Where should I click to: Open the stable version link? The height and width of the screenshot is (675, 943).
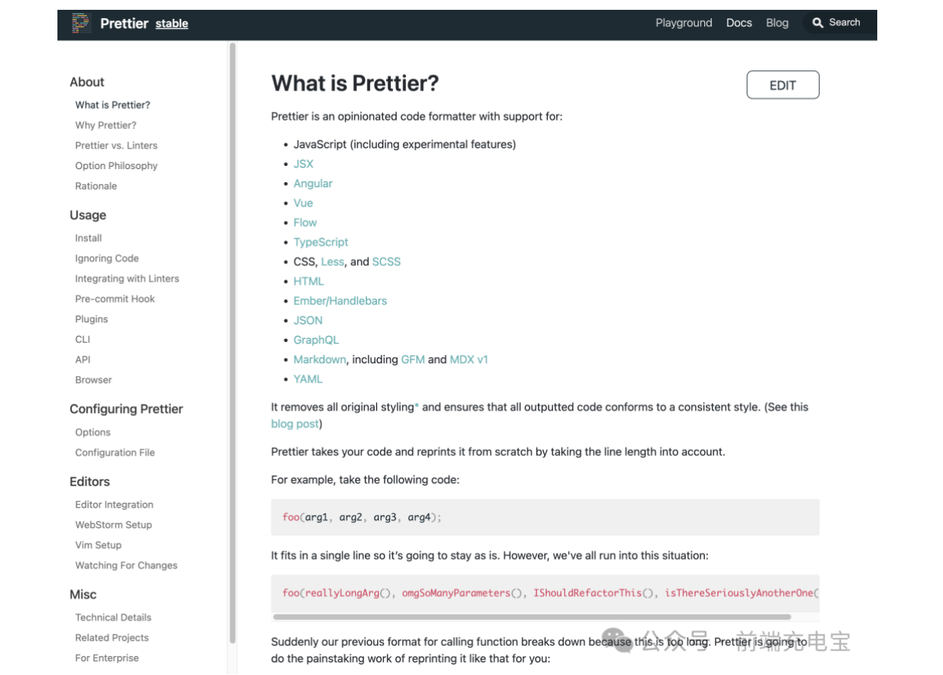point(172,24)
